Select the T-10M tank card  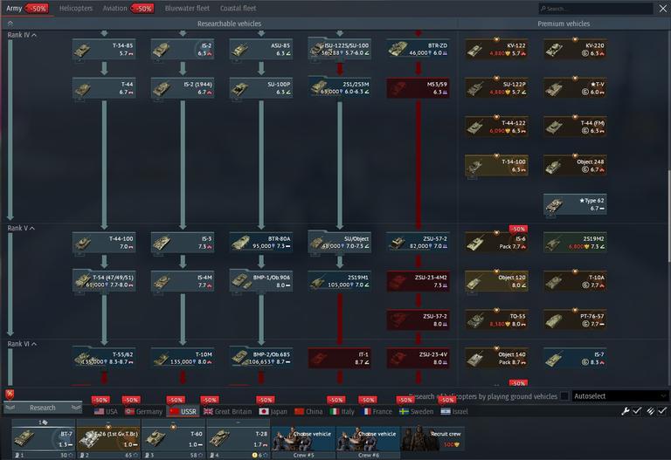tap(183, 358)
